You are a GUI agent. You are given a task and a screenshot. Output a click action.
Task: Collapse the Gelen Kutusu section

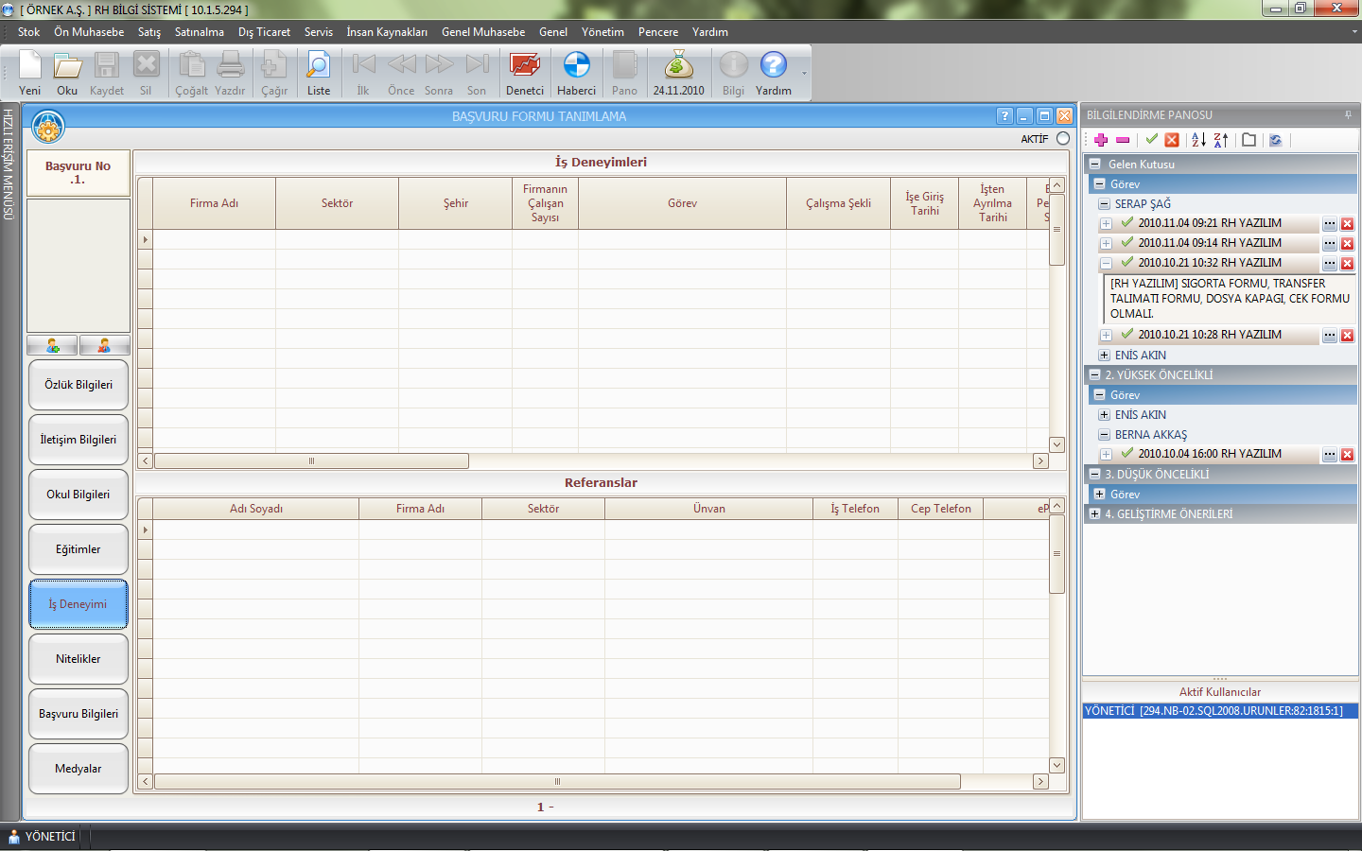pyautogui.click(x=1095, y=164)
